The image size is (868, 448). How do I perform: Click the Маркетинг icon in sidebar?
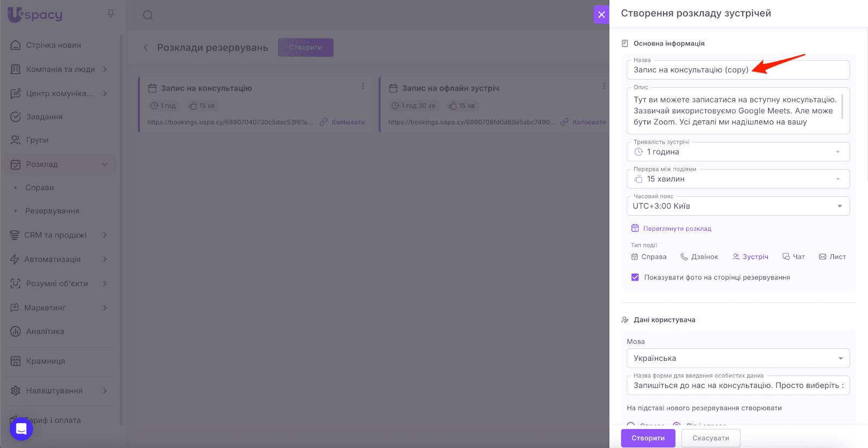[x=15, y=308]
